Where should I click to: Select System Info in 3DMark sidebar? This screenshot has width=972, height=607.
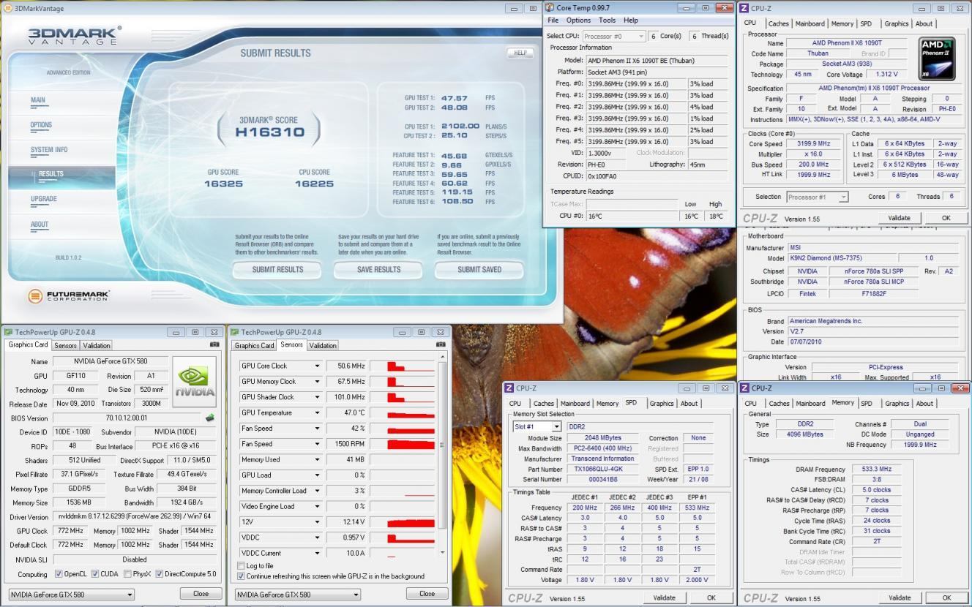(x=49, y=150)
